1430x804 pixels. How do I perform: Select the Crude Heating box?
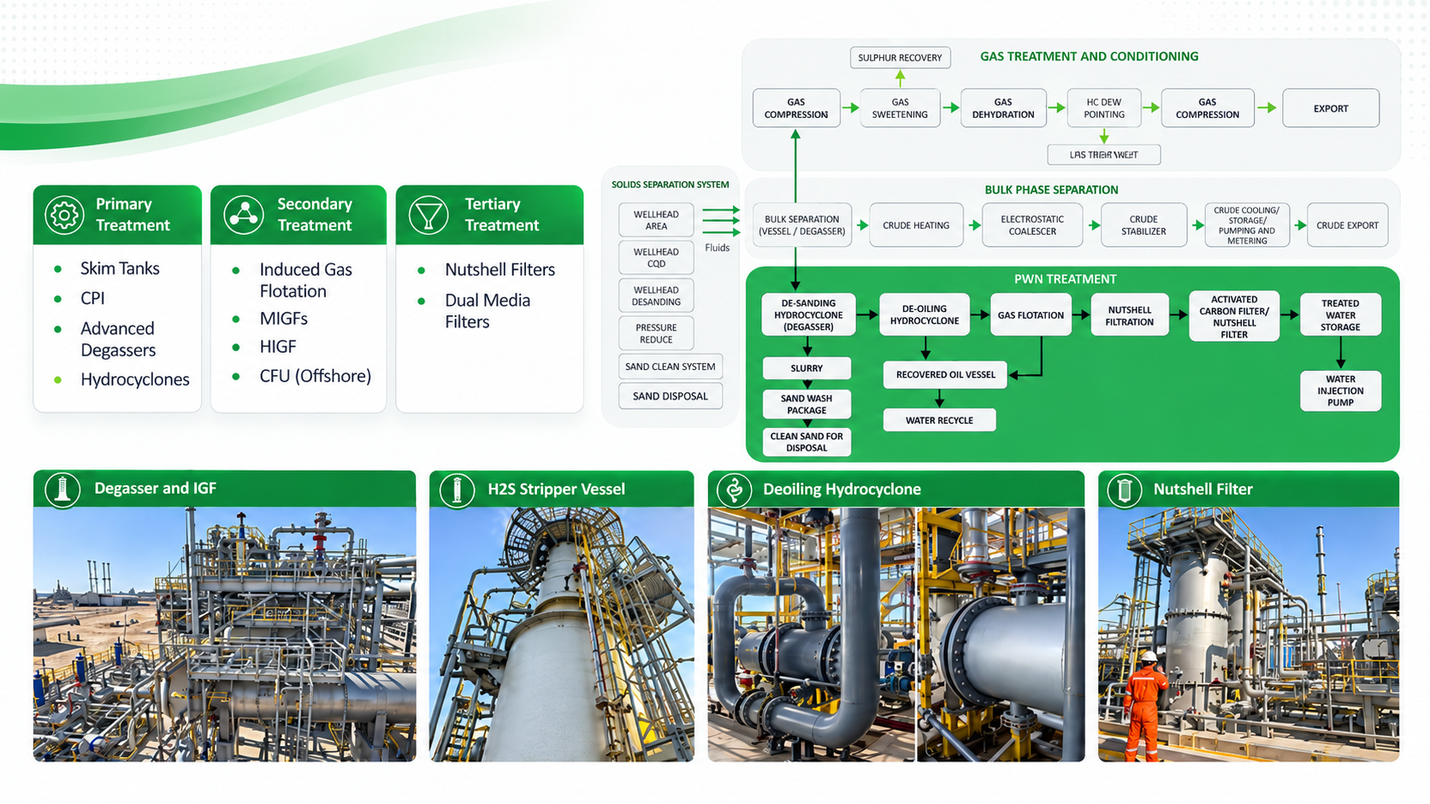[x=916, y=226]
